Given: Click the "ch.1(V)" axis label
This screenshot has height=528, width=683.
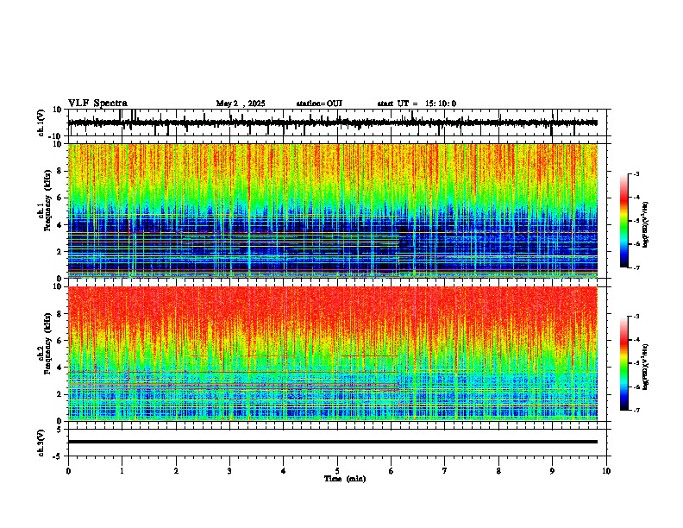Looking at the screenshot, I should tap(41, 123).
